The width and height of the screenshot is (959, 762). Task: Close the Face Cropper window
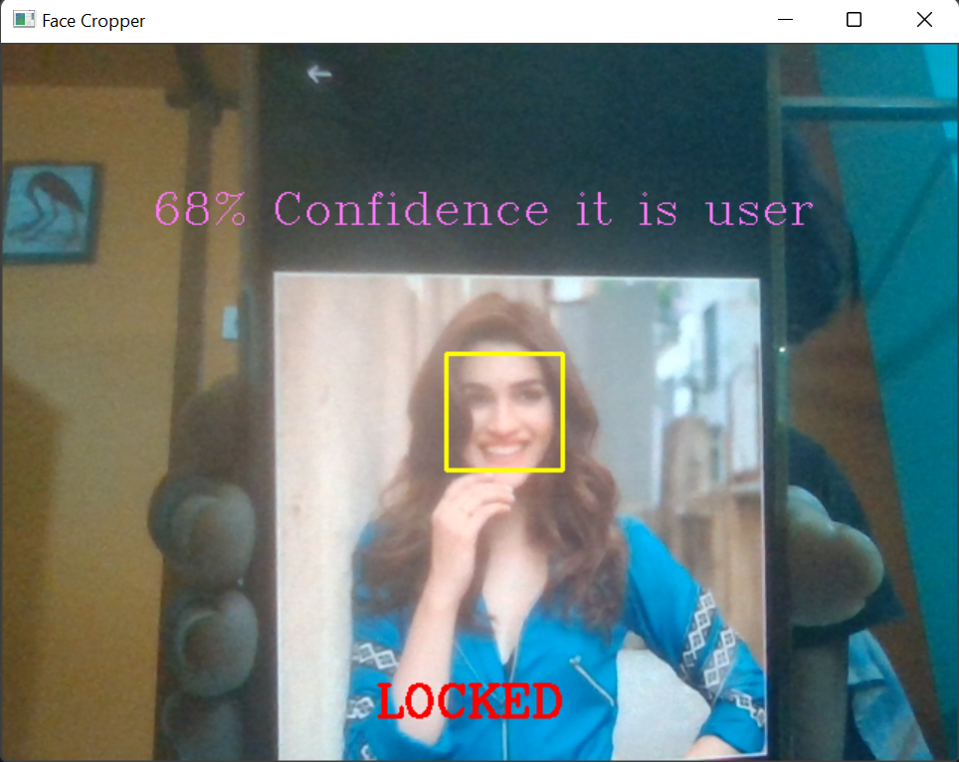[924, 20]
